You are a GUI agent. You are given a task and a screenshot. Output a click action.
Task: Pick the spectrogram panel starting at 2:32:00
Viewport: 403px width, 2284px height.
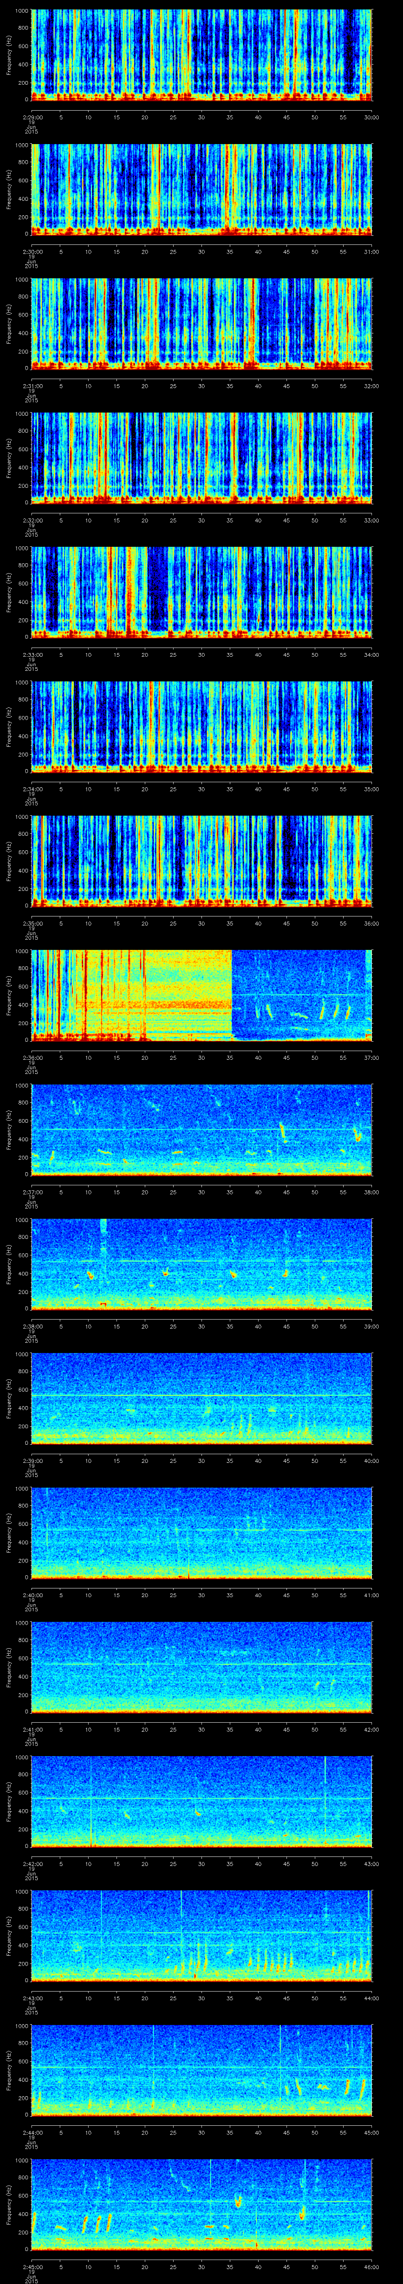[202, 457]
